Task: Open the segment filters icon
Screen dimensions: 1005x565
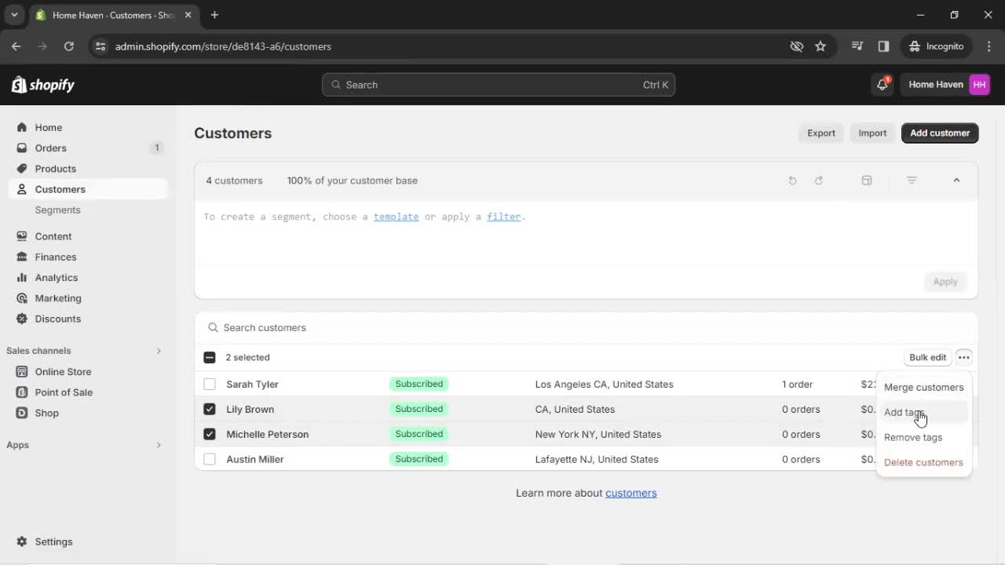Action: pos(912,180)
